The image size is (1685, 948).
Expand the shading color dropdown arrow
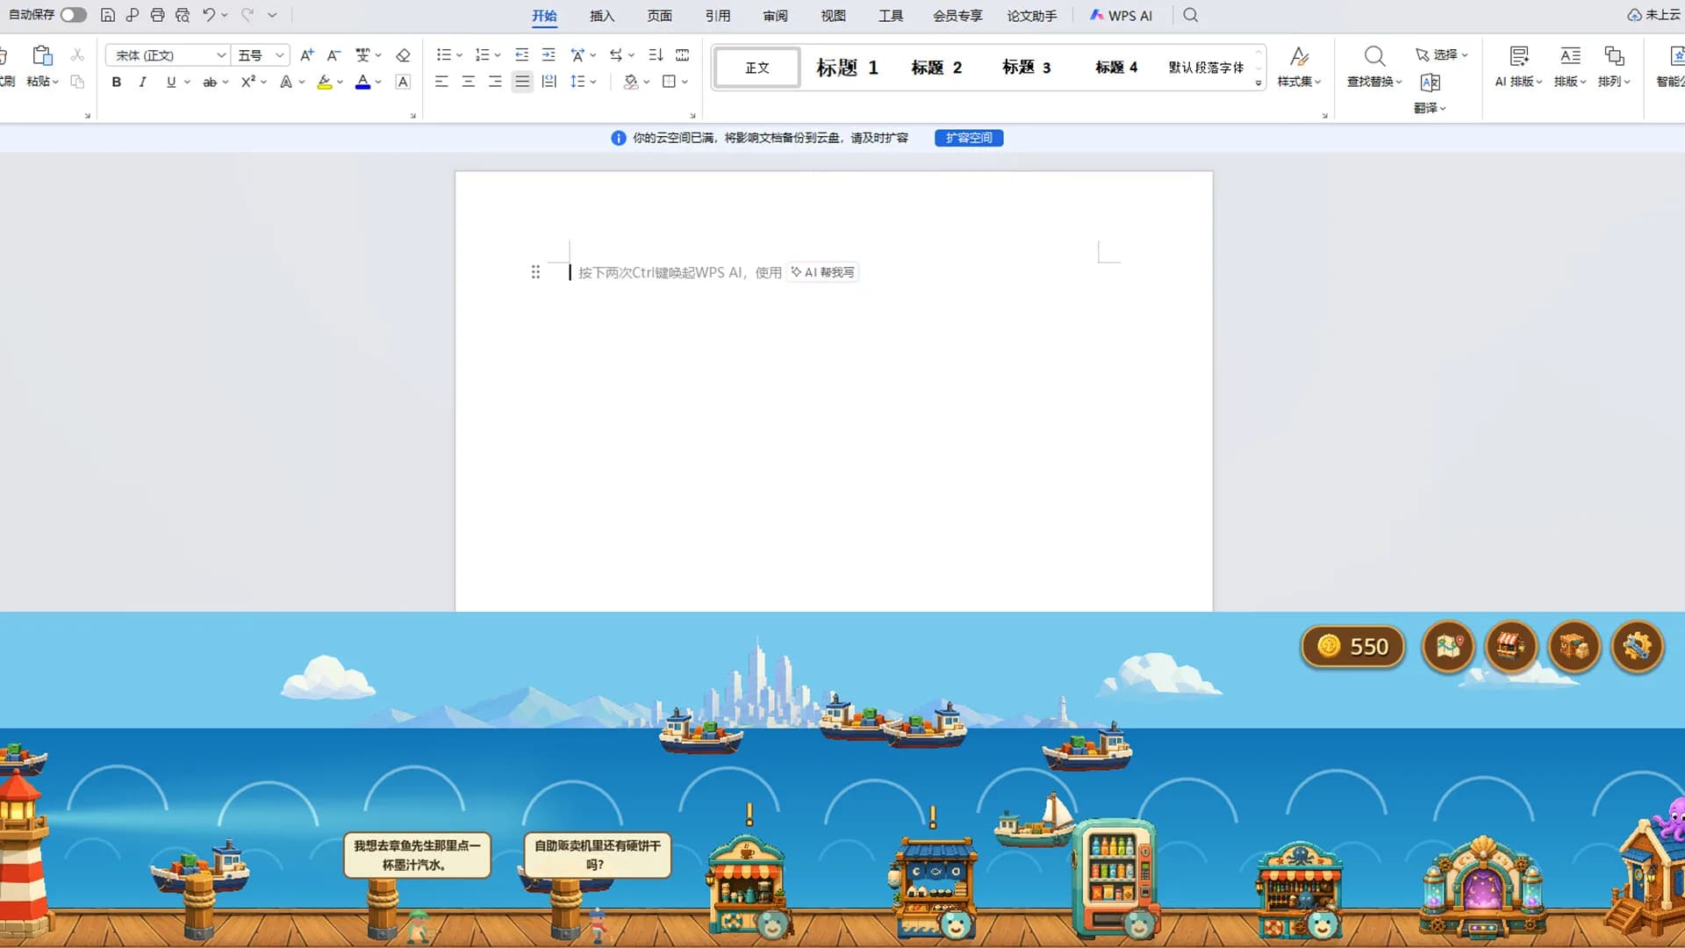(x=647, y=83)
